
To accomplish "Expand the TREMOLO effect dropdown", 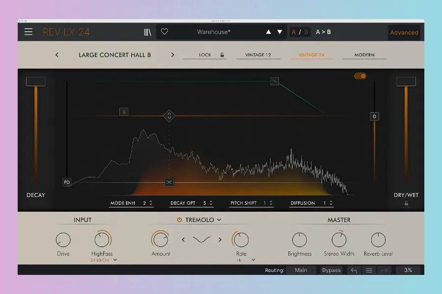I will click(x=219, y=220).
